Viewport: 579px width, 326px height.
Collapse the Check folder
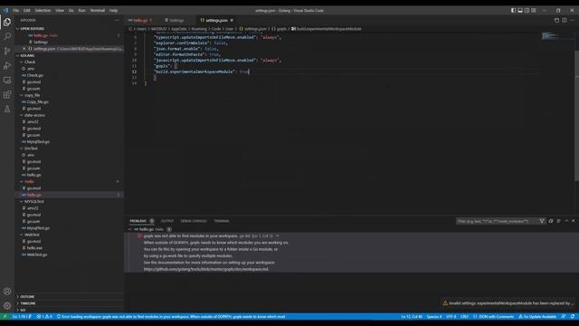point(22,62)
